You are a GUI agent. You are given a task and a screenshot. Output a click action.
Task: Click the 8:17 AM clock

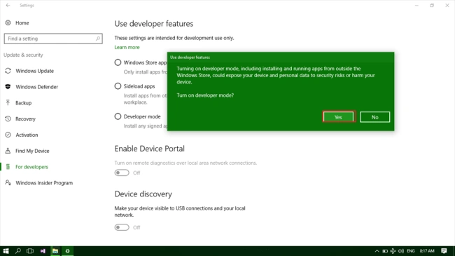[427, 251]
